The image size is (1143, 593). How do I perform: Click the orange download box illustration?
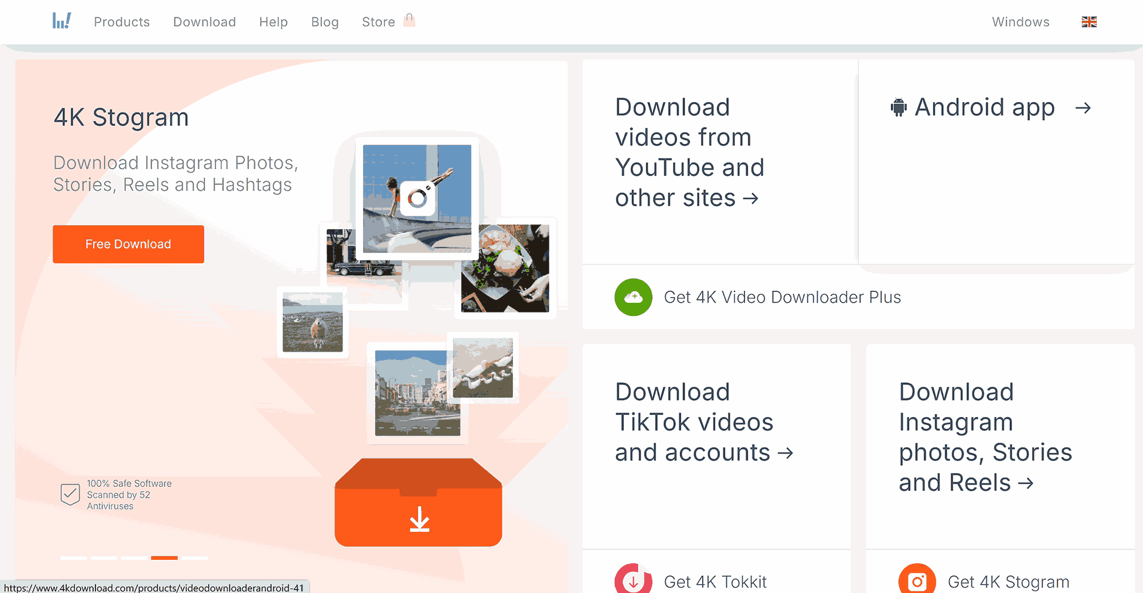(x=419, y=503)
